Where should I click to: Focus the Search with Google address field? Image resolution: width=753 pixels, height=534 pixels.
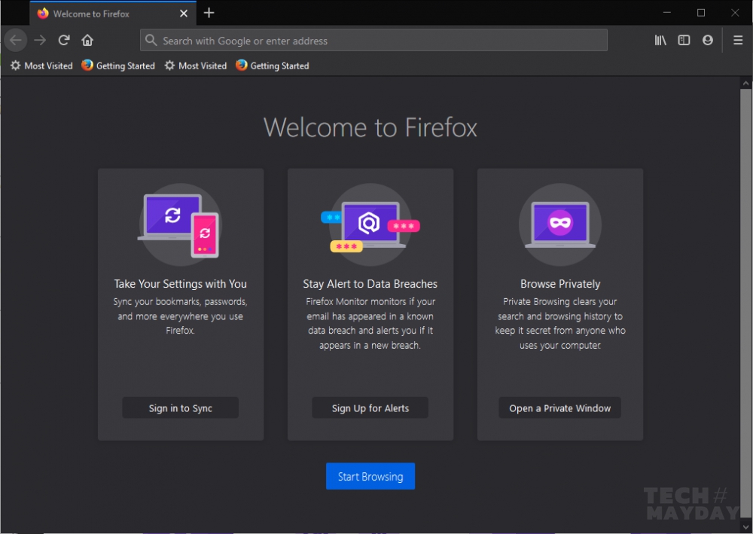373,41
